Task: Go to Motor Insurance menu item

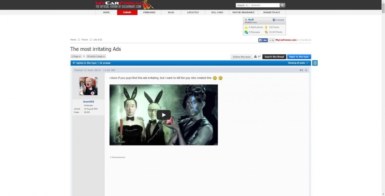Action: click(243, 12)
